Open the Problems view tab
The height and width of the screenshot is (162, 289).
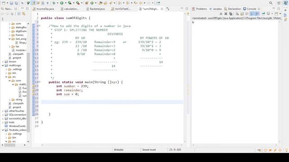pos(200,9)
